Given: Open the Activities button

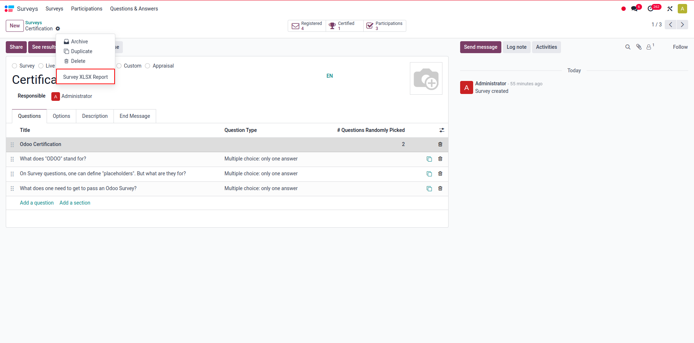Looking at the screenshot, I should coord(546,47).
